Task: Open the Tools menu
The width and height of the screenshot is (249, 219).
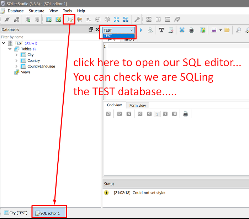Action: click(67, 11)
